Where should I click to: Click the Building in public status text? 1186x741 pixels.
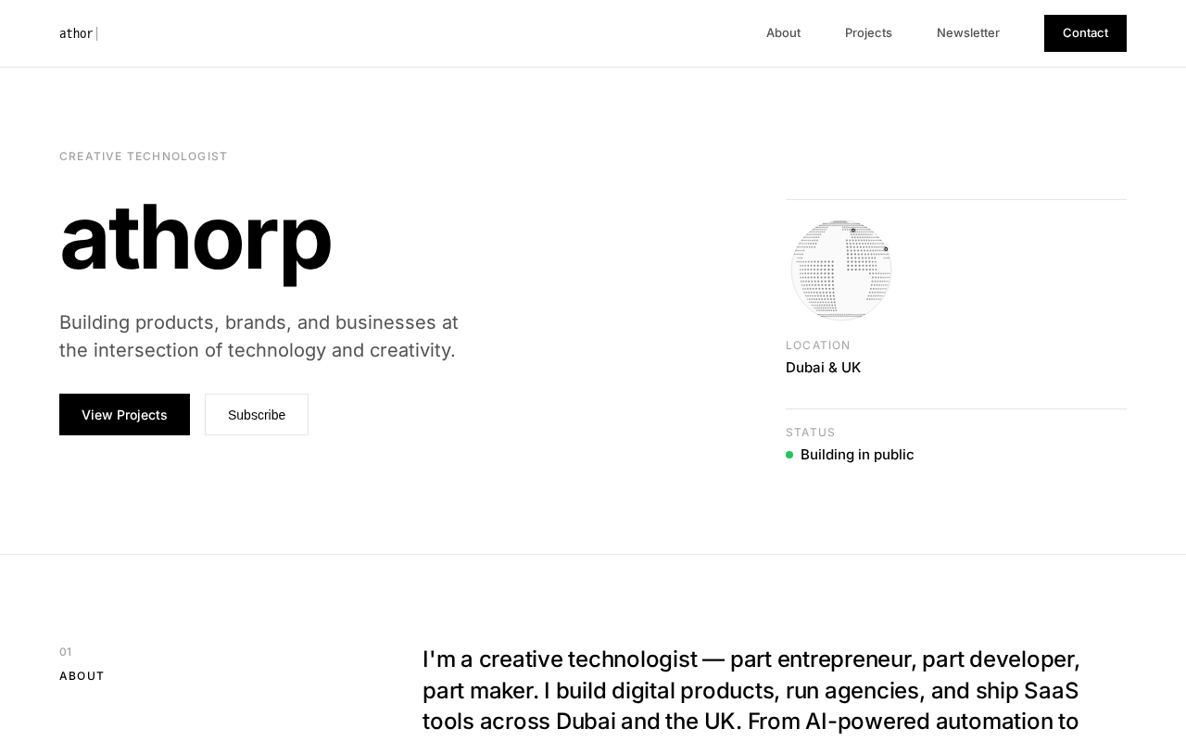857,455
